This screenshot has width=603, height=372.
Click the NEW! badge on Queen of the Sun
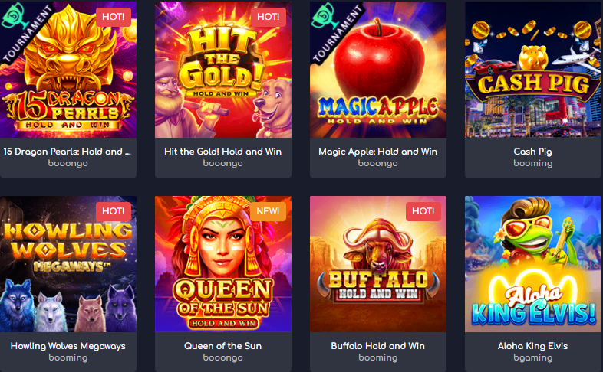[x=268, y=211]
